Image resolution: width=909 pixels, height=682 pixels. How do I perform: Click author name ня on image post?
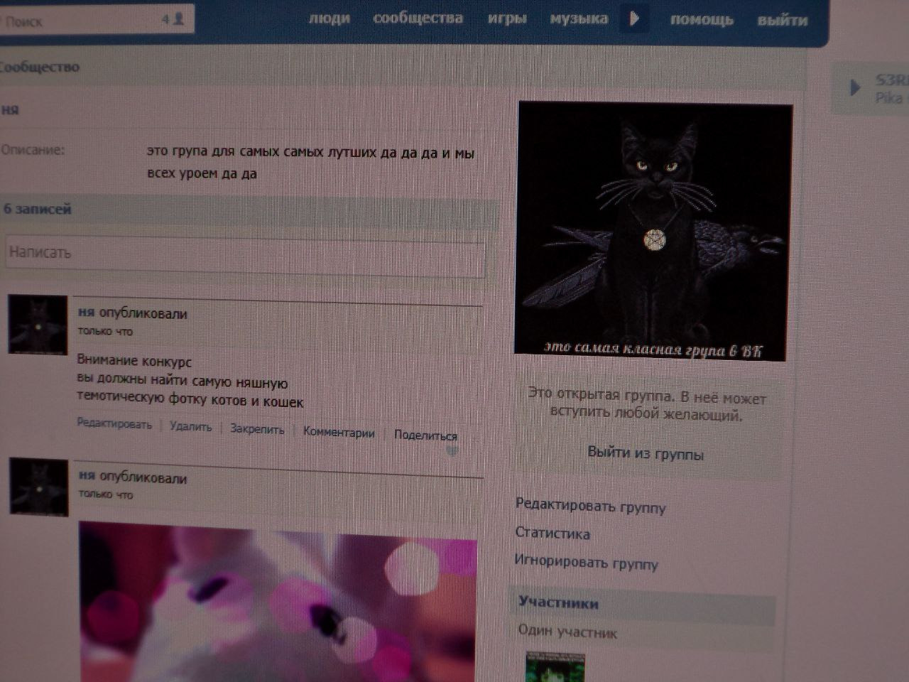(87, 476)
